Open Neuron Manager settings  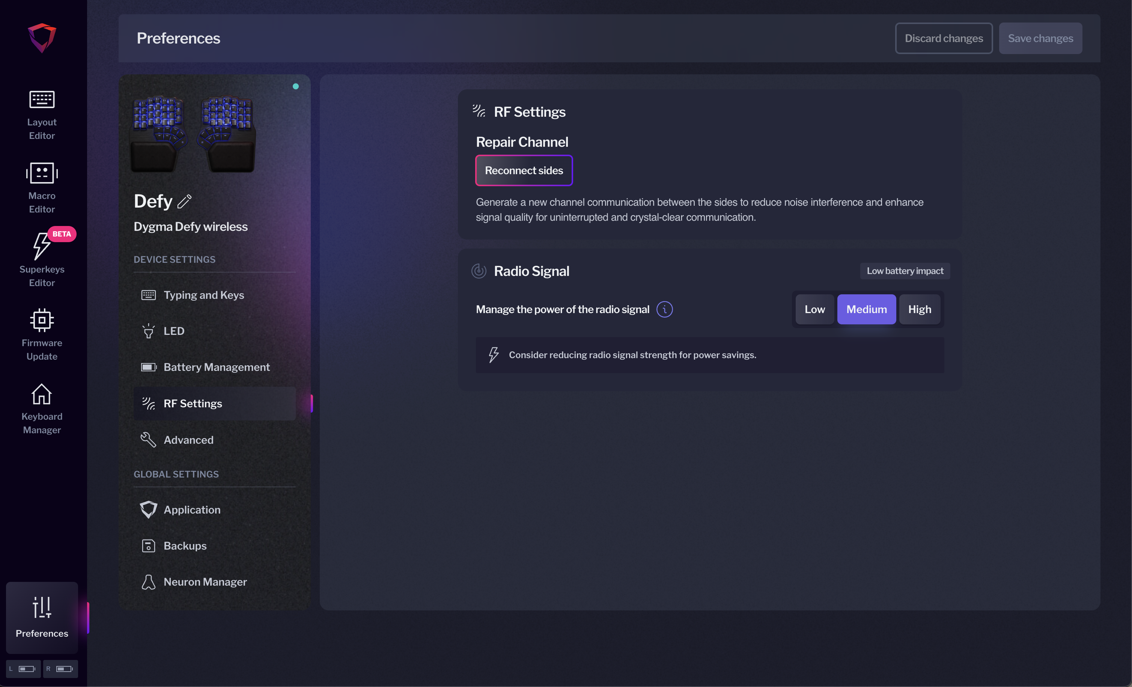[x=215, y=582]
